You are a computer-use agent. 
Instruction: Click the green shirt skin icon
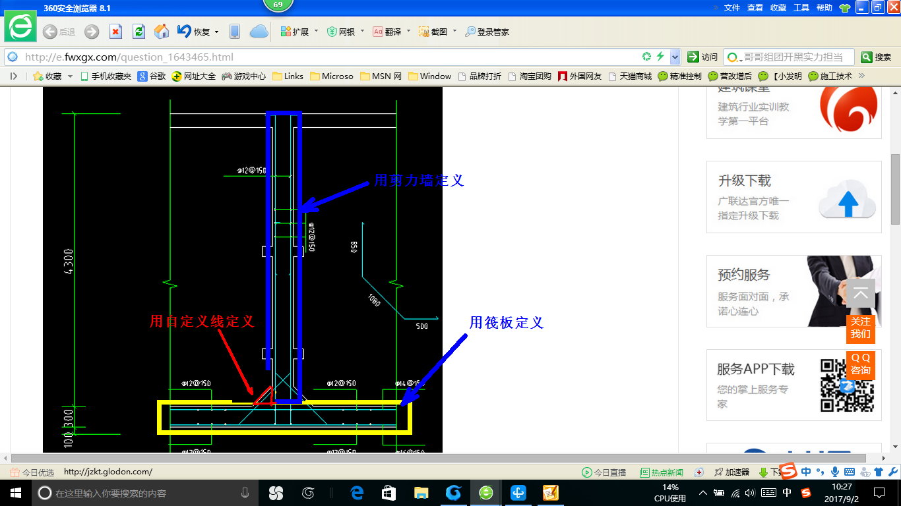[x=845, y=8]
